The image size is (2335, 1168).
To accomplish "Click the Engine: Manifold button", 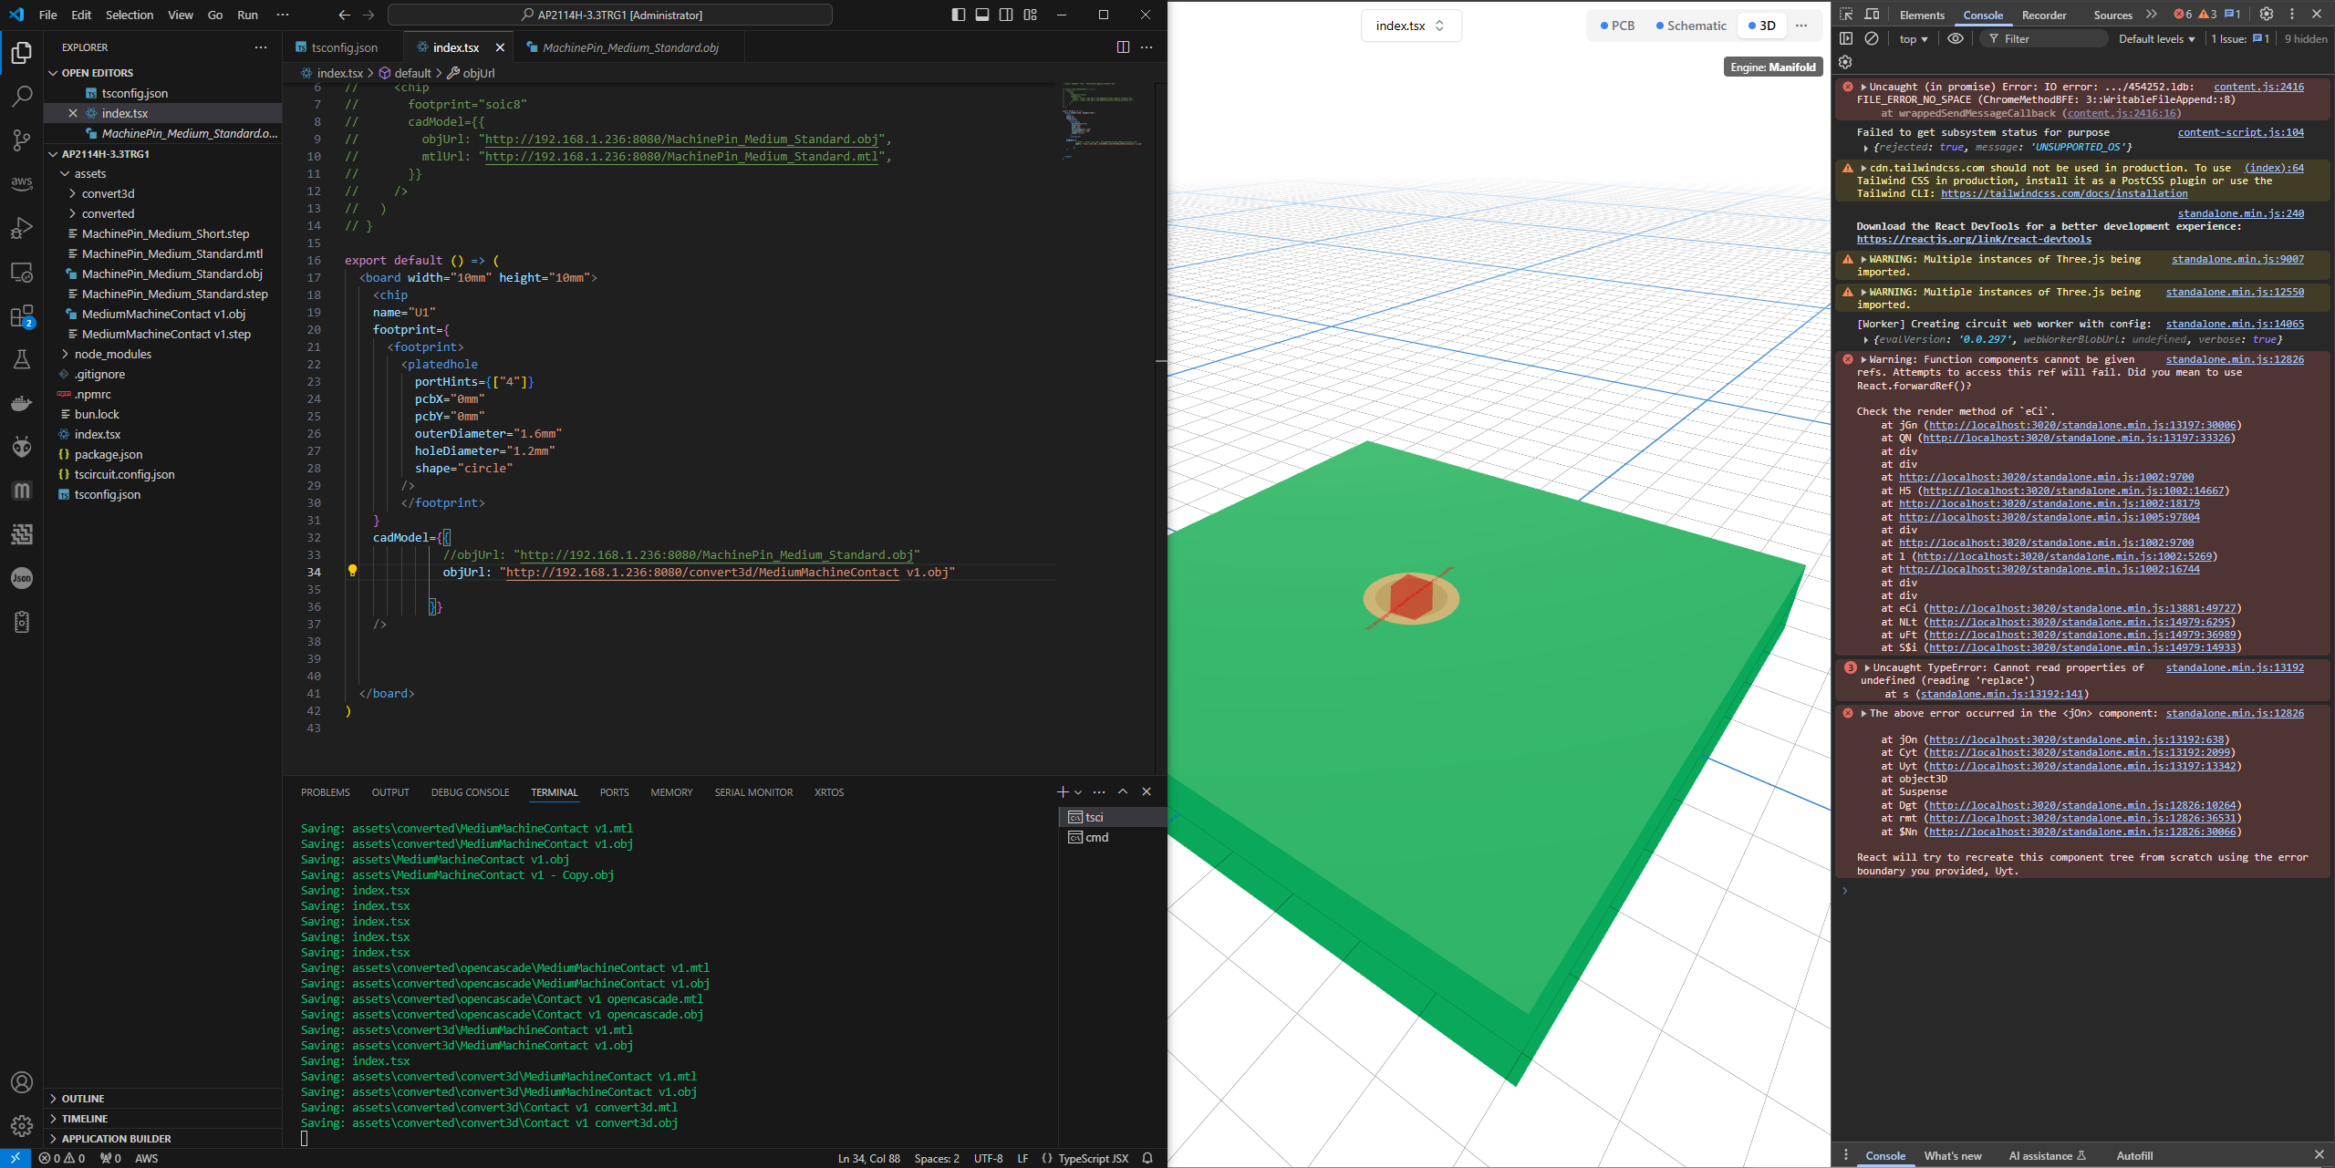I will coord(1772,67).
